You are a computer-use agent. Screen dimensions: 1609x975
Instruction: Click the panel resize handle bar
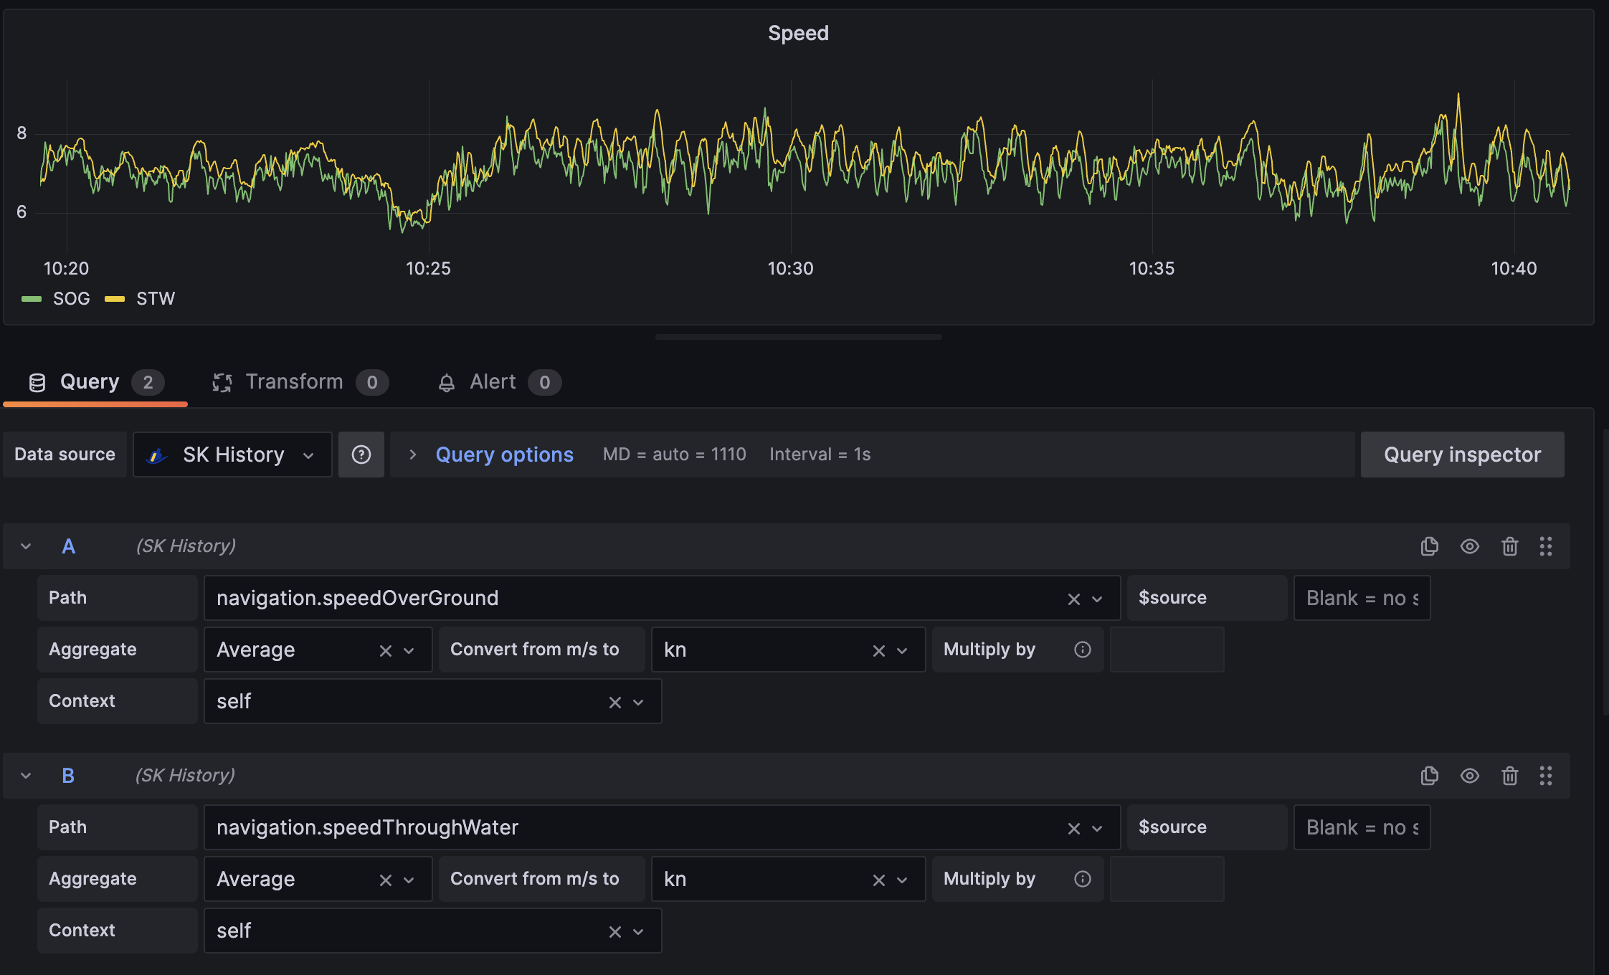798,337
